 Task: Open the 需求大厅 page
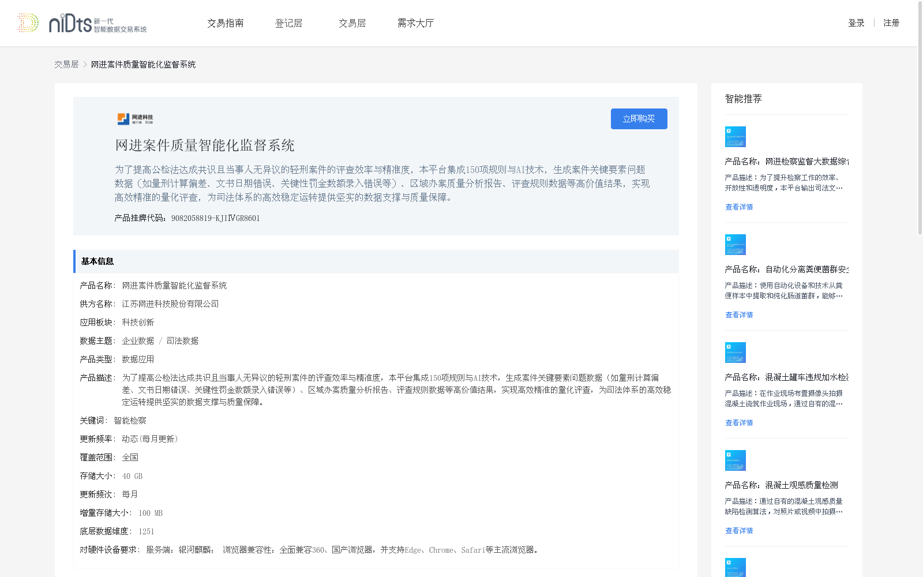pos(415,23)
